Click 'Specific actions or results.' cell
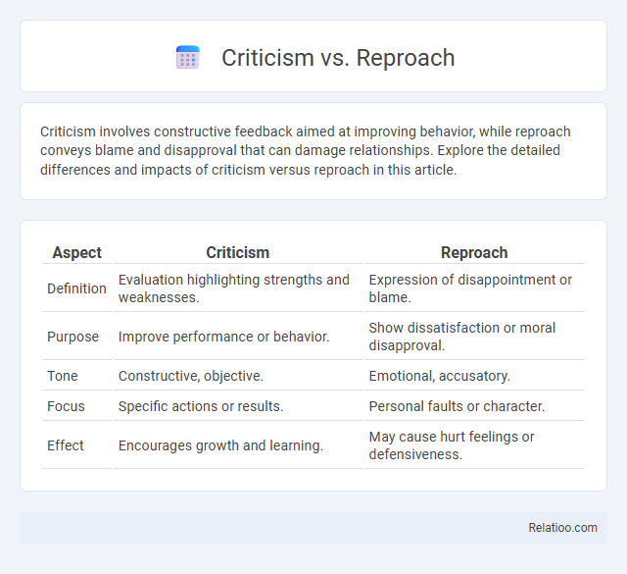 (237, 406)
